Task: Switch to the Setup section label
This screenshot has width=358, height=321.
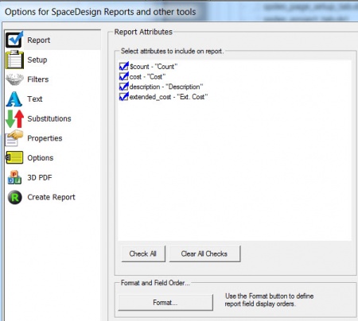Action: tap(37, 60)
